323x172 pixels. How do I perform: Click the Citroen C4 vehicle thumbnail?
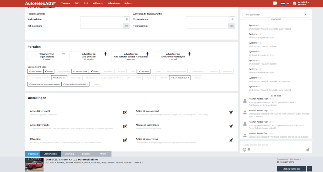pyautogui.click(x=34, y=164)
